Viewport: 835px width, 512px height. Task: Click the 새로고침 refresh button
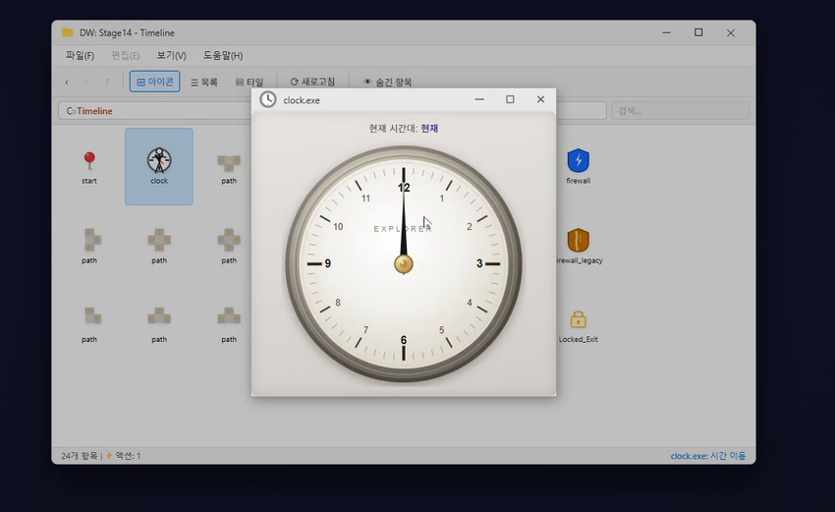click(x=312, y=82)
